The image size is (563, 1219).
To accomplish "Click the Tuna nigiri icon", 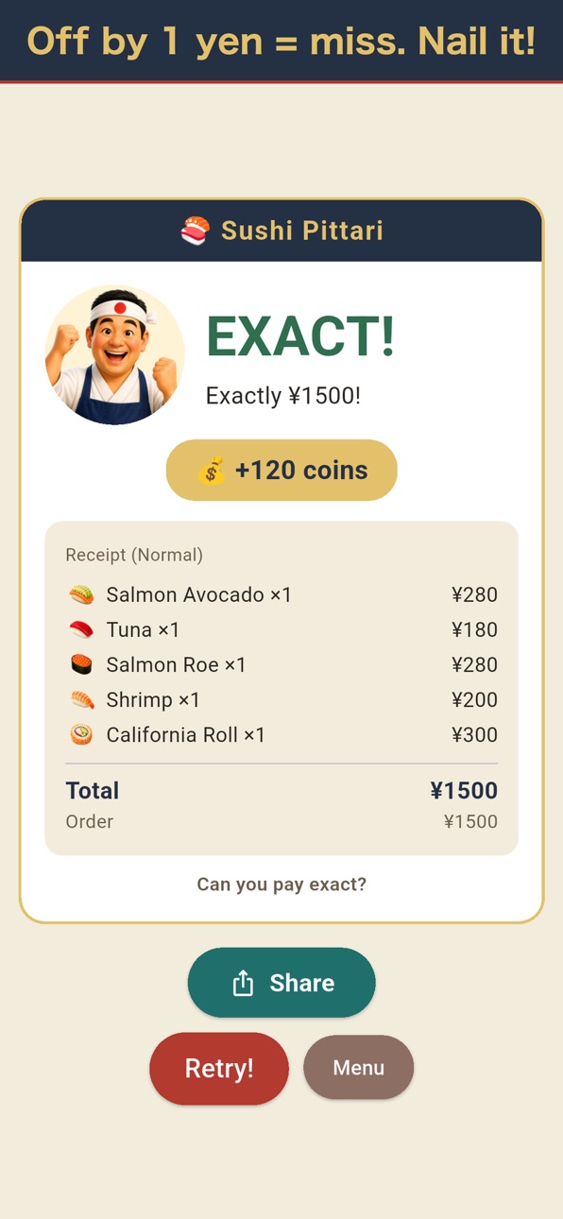I will pos(82,630).
